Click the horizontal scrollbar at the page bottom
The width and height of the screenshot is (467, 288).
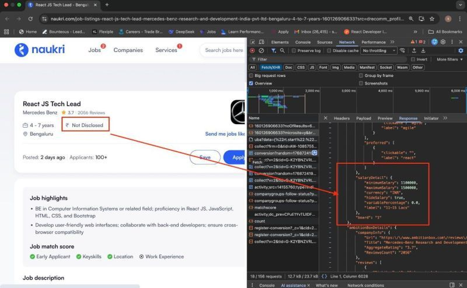click(70, 286)
